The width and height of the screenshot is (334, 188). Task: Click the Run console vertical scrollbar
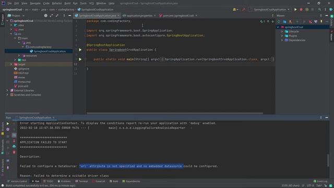pos(328,160)
